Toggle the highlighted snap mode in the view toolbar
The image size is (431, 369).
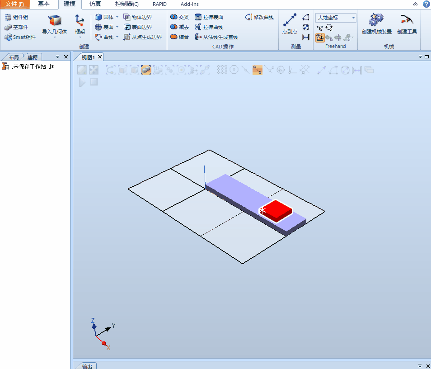pos(146,70)
